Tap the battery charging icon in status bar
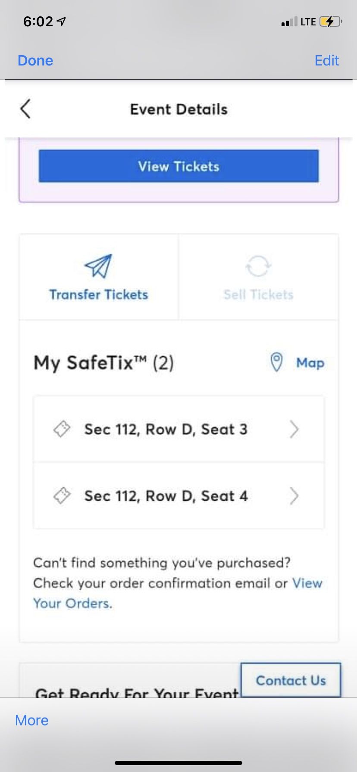This screenshot has height=772, width=357. point(330,22)
